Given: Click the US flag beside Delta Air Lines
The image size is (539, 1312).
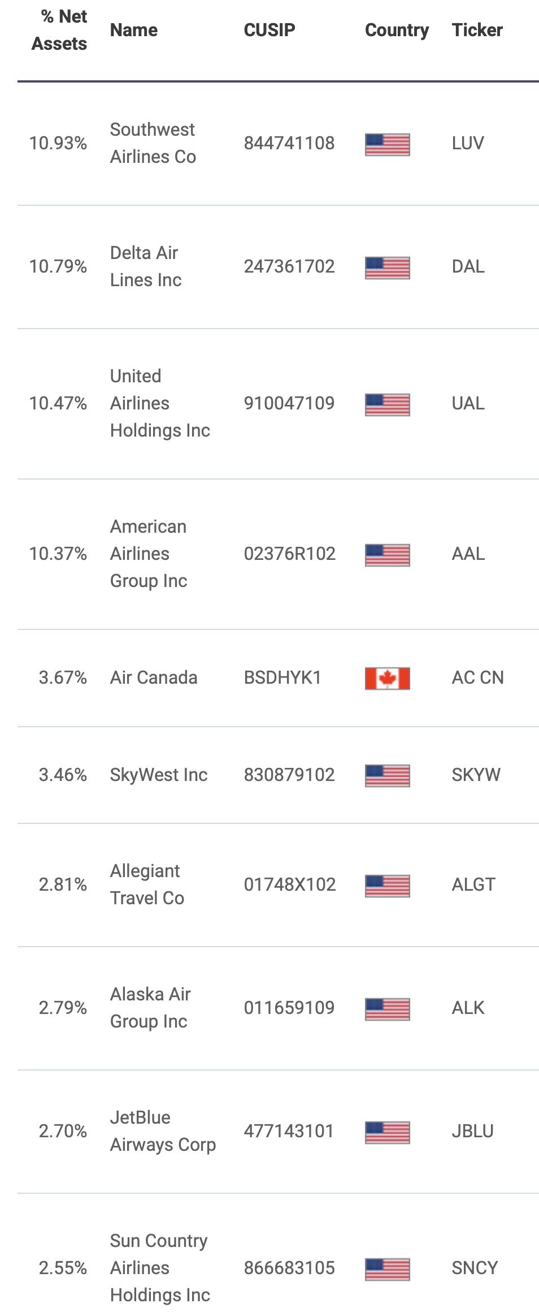Looking at the screenshot, I should click(x=387, y=267).
